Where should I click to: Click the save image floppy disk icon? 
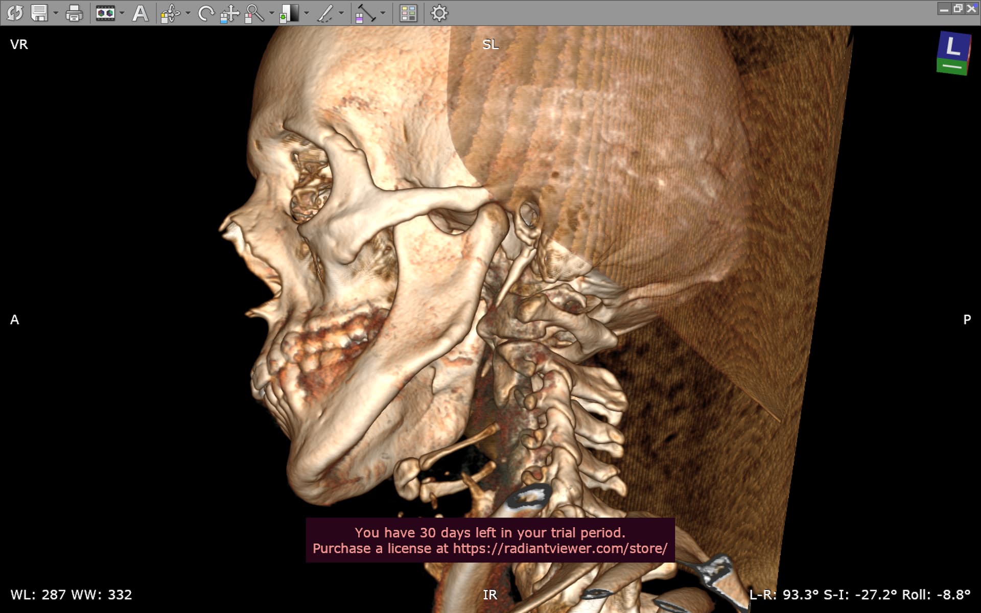pyautogui.click(x=39, y=13)
